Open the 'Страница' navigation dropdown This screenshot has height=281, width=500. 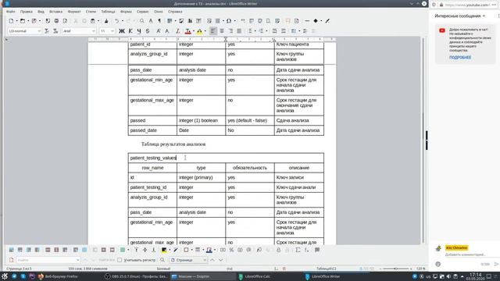click(x=188, y=260)
